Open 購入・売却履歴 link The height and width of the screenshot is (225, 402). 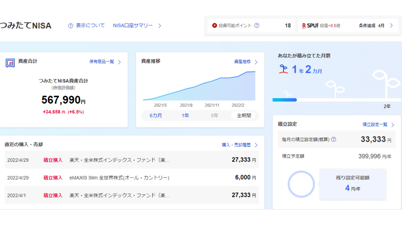(x=236, y=145)
